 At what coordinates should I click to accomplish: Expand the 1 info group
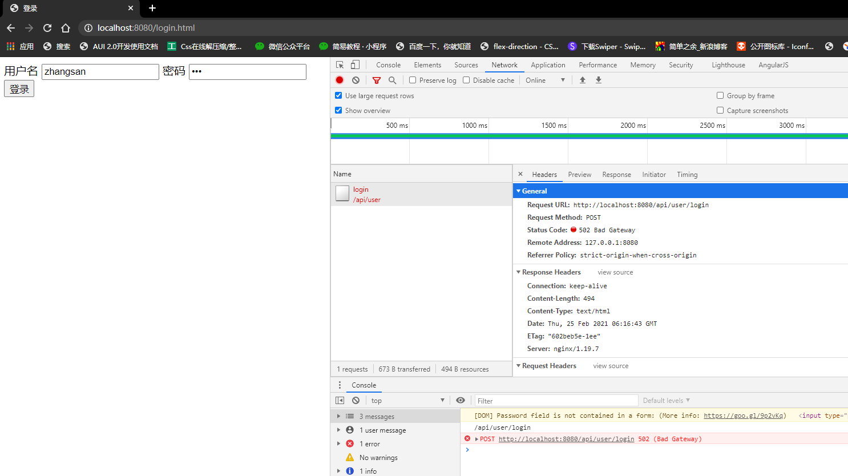tap(338, 471)
